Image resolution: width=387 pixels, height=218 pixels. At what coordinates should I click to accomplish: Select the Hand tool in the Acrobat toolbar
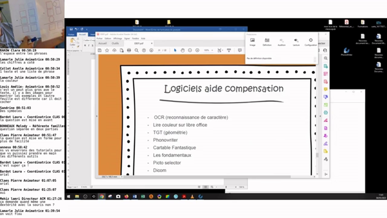point(183,50)
